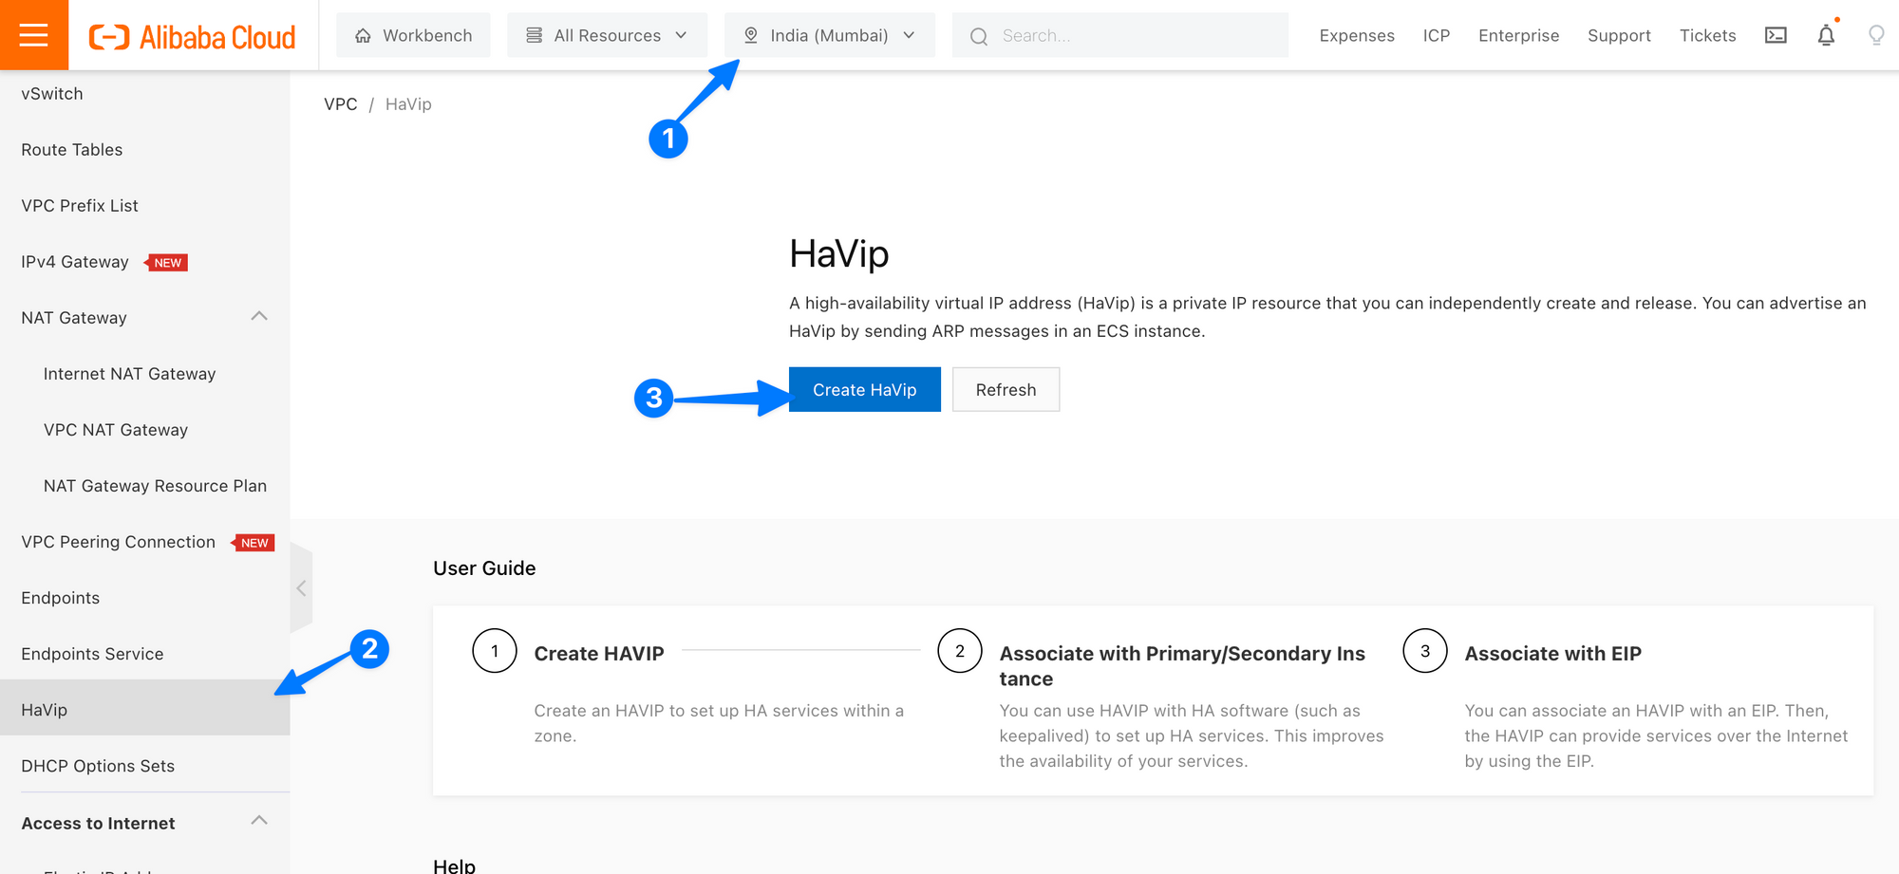
Task: Navigate to VPC in the breadcrumb
Action: tap(340, 104)
